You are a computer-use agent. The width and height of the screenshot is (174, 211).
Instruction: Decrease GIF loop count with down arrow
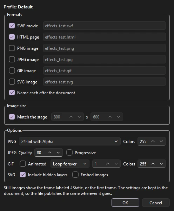(x=116, y=164)
